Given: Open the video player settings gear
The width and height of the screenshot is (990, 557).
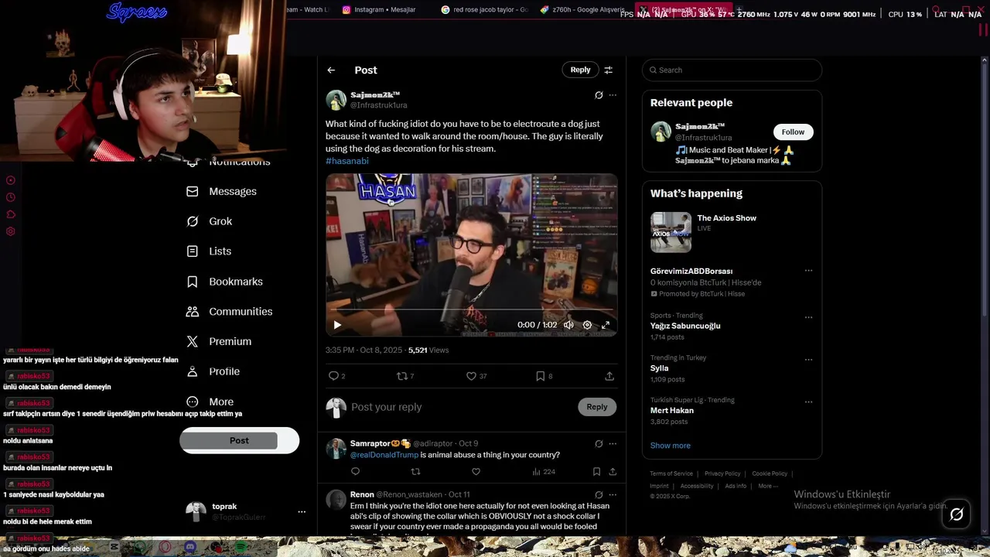Looking at the screenshot, I should pos(587,325).
